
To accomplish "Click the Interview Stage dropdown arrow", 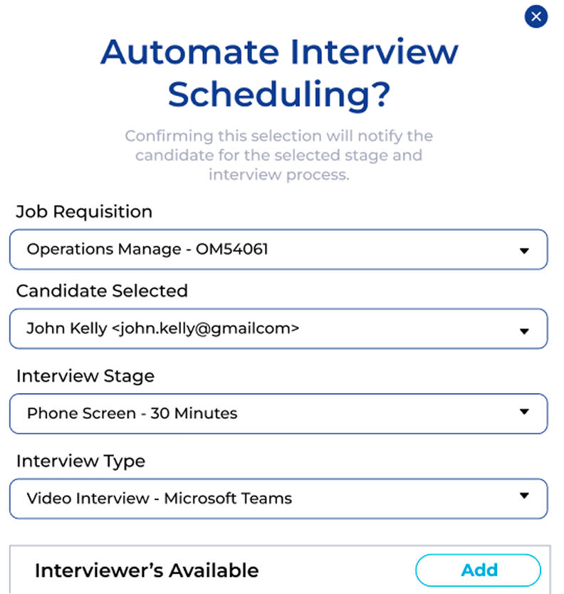I will click(x=524, y=412).
